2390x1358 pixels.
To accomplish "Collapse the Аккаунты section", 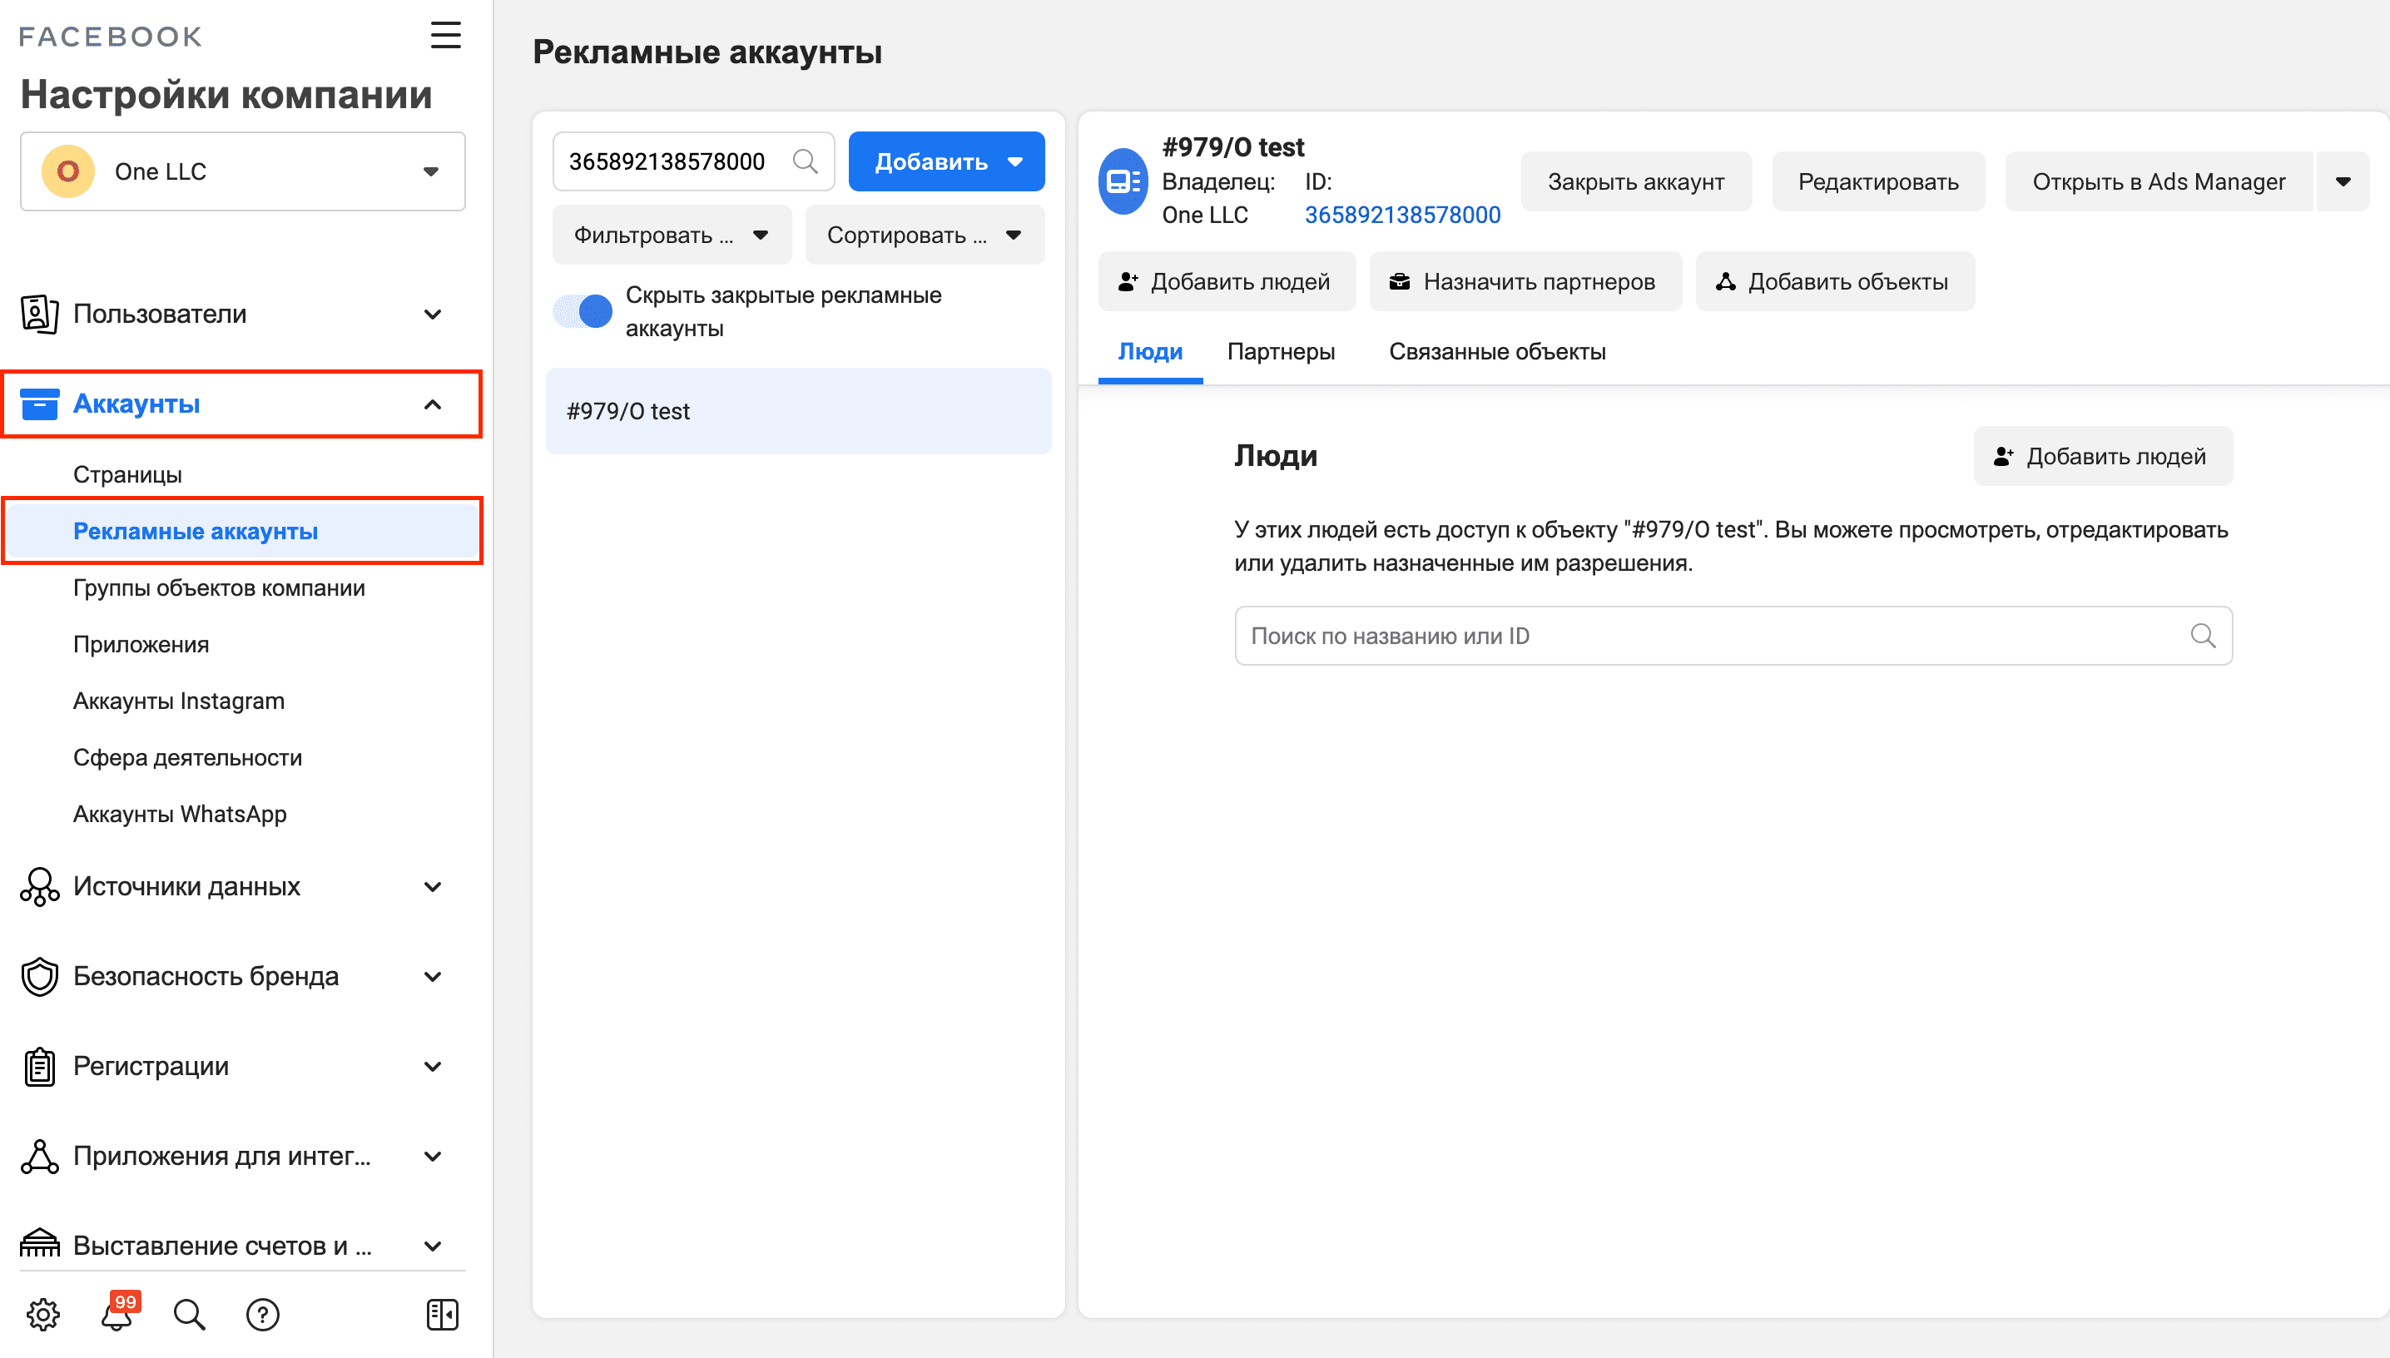I will pos(433,404).
